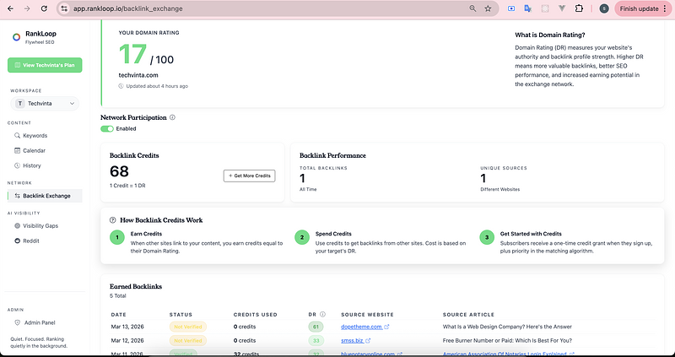Click the RankLoop logo icon
This screenshot has width=675, height=357.
[17, 36]
